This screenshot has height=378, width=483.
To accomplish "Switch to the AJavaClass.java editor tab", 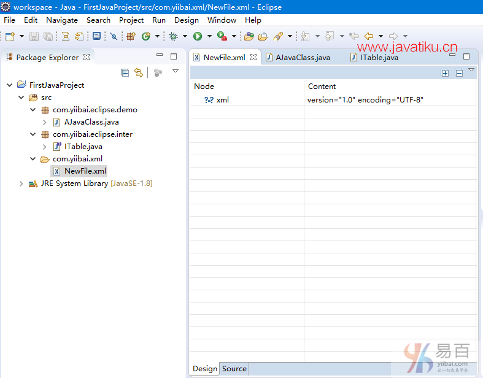I will [302, 58].
